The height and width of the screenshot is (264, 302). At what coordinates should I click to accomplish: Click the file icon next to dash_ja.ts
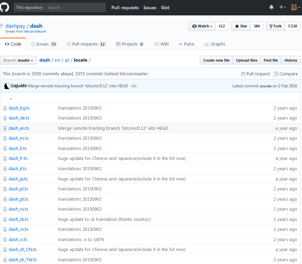coord(5,179)
